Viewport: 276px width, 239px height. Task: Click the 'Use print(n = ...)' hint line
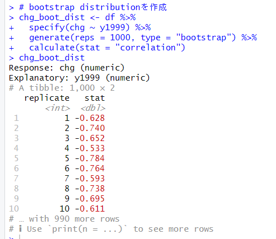click(x=111, y=229)
